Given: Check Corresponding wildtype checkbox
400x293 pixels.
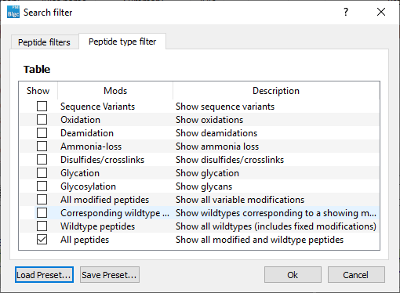Looking at the screenshot, I should 42,213.
